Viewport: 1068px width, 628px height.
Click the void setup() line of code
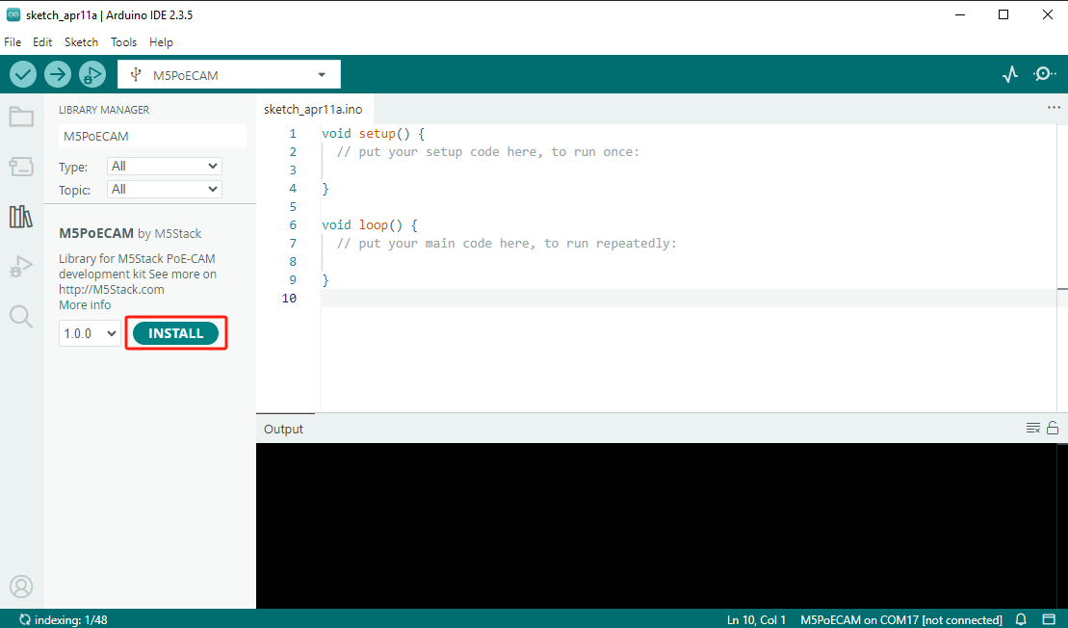[374, 134]
